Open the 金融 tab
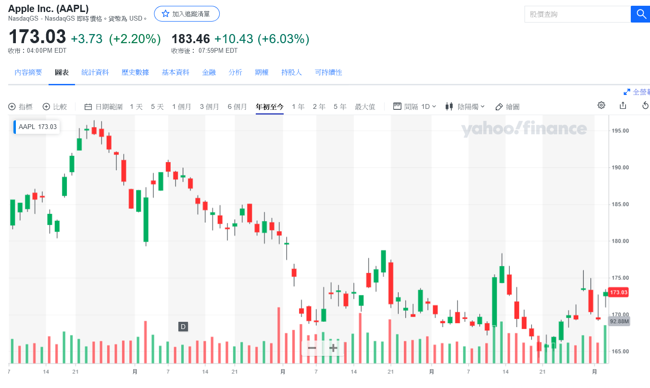 [209, 72]
